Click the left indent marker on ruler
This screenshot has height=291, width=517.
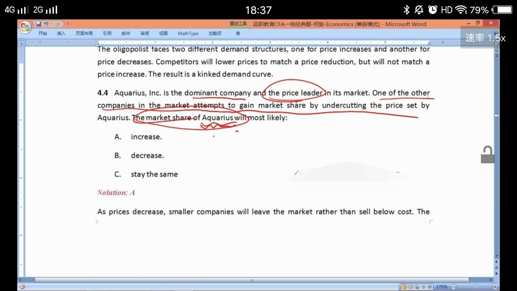tap(97, 42)
